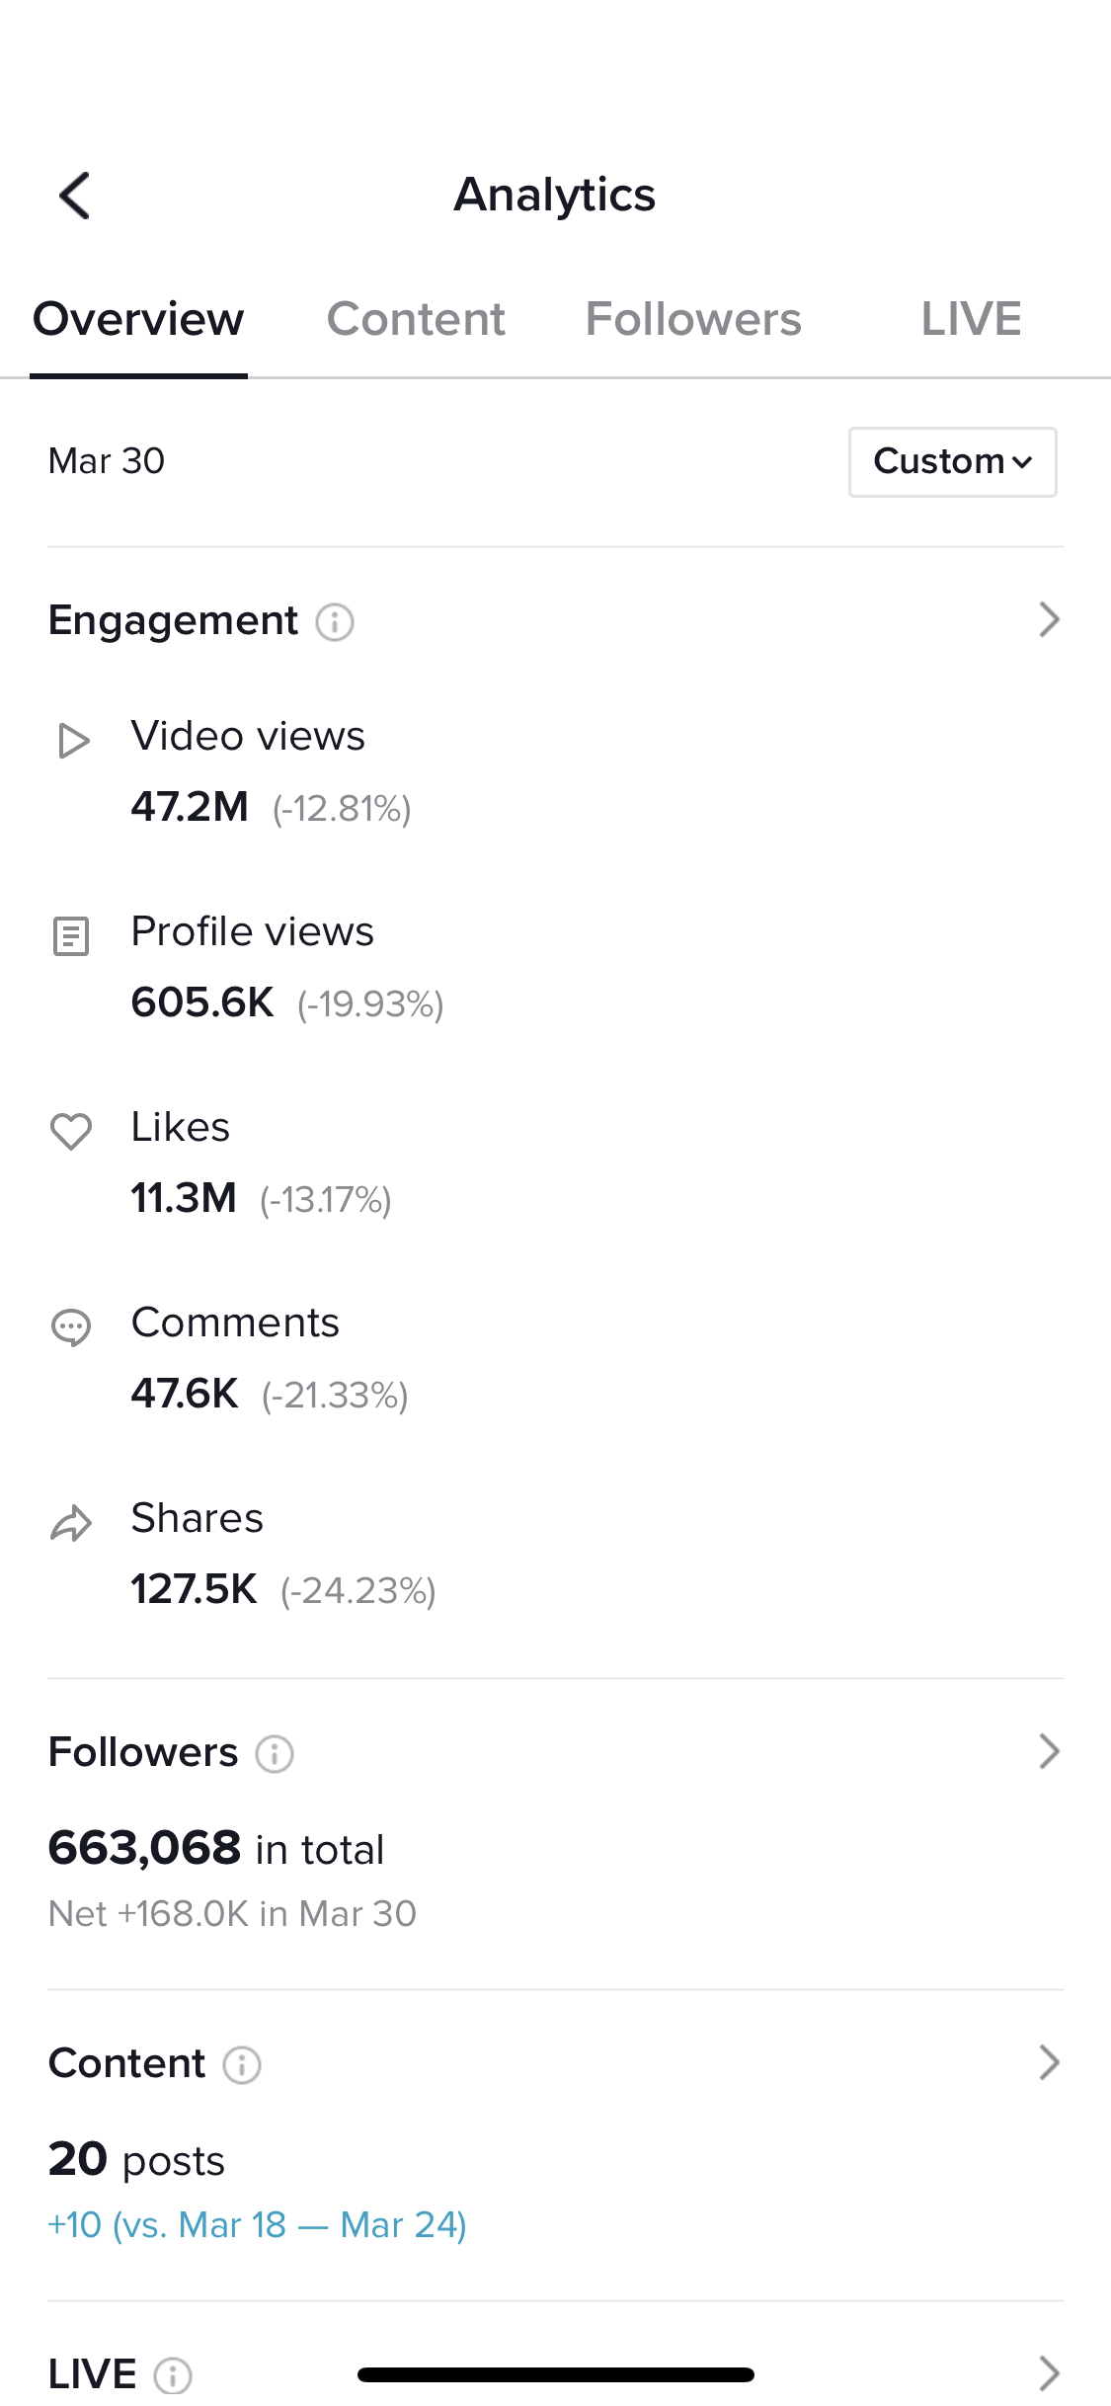Tap the Profile views document icon
Image resolution: width=1111 pixels, height=2406 pixels.
pos(71,935)
